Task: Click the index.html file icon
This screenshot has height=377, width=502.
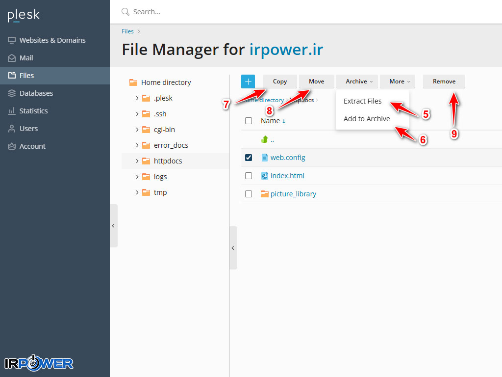Action: 265,176
